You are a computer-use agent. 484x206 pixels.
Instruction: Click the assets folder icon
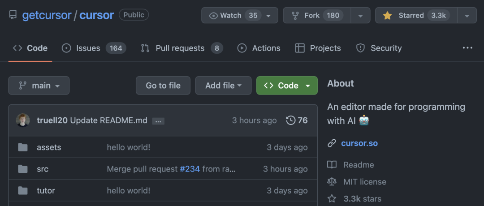point(23,147)
